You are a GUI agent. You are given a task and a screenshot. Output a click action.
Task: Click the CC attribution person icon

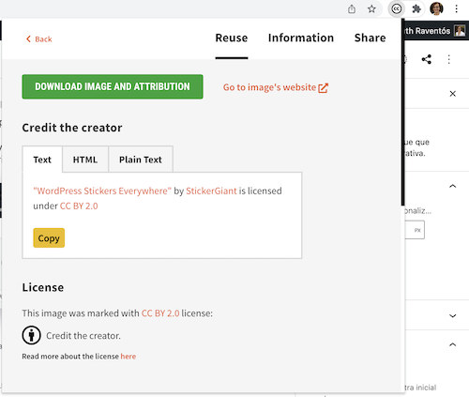[31, 335]
